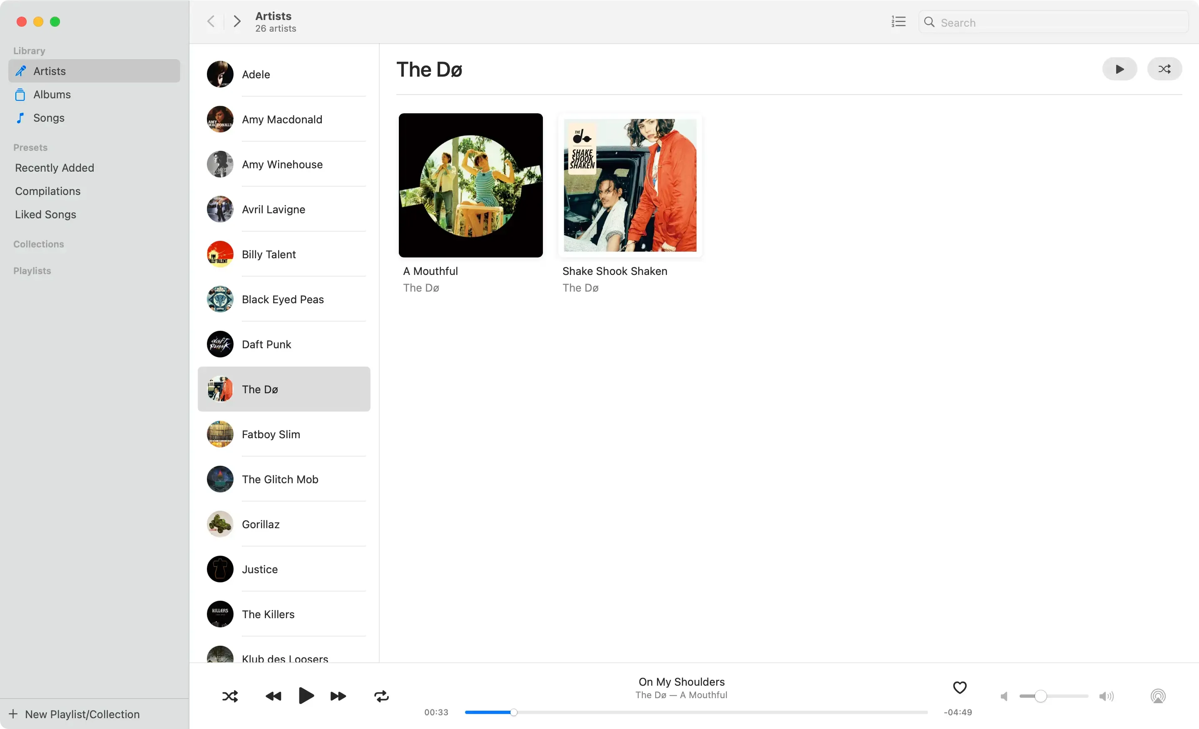Open the play queue list icon
This screenshot has width=1199, height=729.
click(898, 21)
